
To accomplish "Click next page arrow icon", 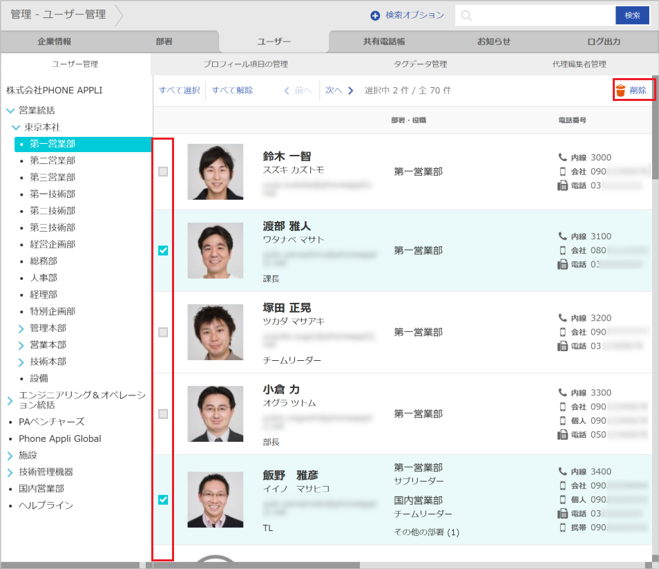I will 351,91.
